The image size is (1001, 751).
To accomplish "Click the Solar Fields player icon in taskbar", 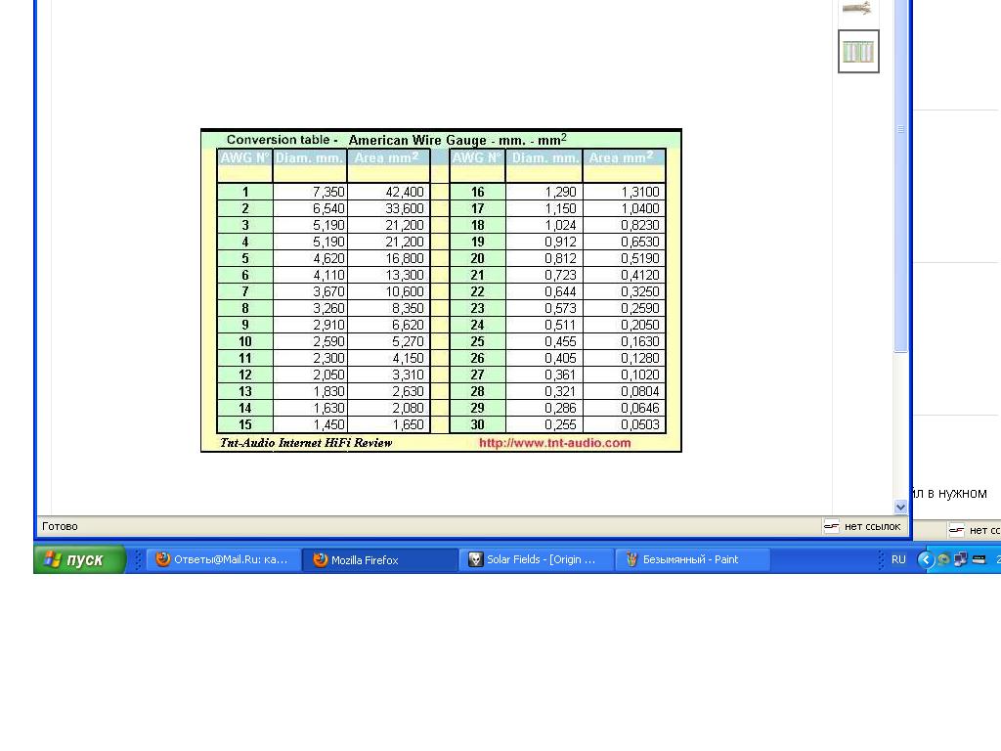I will [x=476, y=559].
